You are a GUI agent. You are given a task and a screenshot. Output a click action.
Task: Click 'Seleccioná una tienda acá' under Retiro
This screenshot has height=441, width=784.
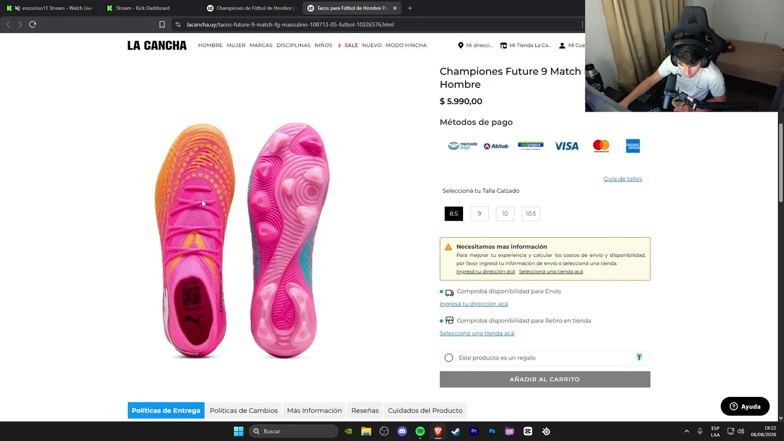(477, 333)
